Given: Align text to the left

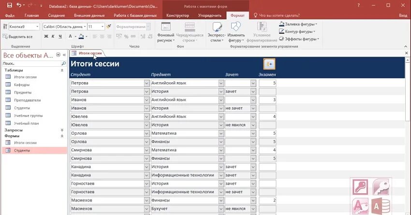Looking at the screenshot, I should coord(95,36).
